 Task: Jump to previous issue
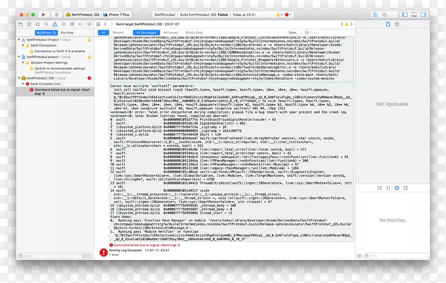point(342,24)
